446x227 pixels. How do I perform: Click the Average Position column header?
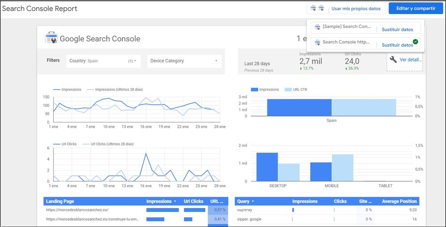[399, 201]
